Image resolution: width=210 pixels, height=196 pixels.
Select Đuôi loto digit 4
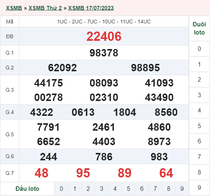coord(199,110)
